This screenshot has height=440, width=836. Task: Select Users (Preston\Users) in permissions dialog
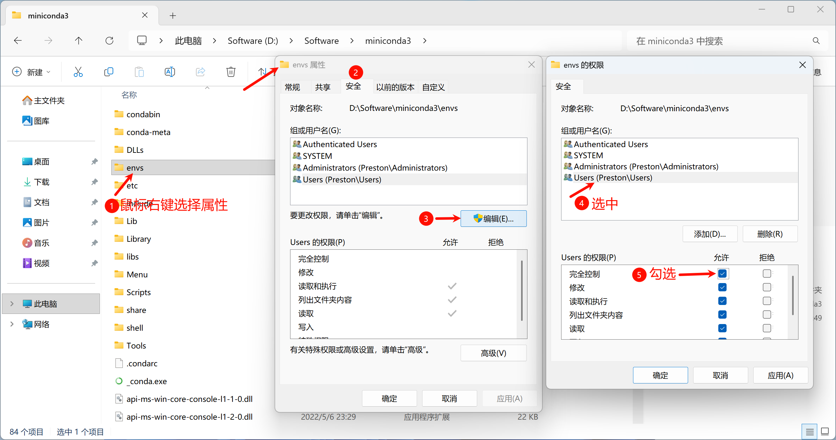coord(613,178)
